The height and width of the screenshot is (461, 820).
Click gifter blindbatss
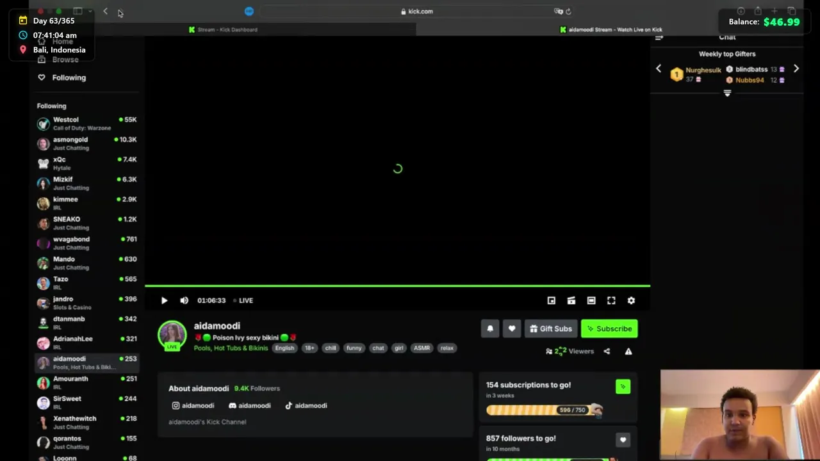pyautogui.click(x=751, y=69)
